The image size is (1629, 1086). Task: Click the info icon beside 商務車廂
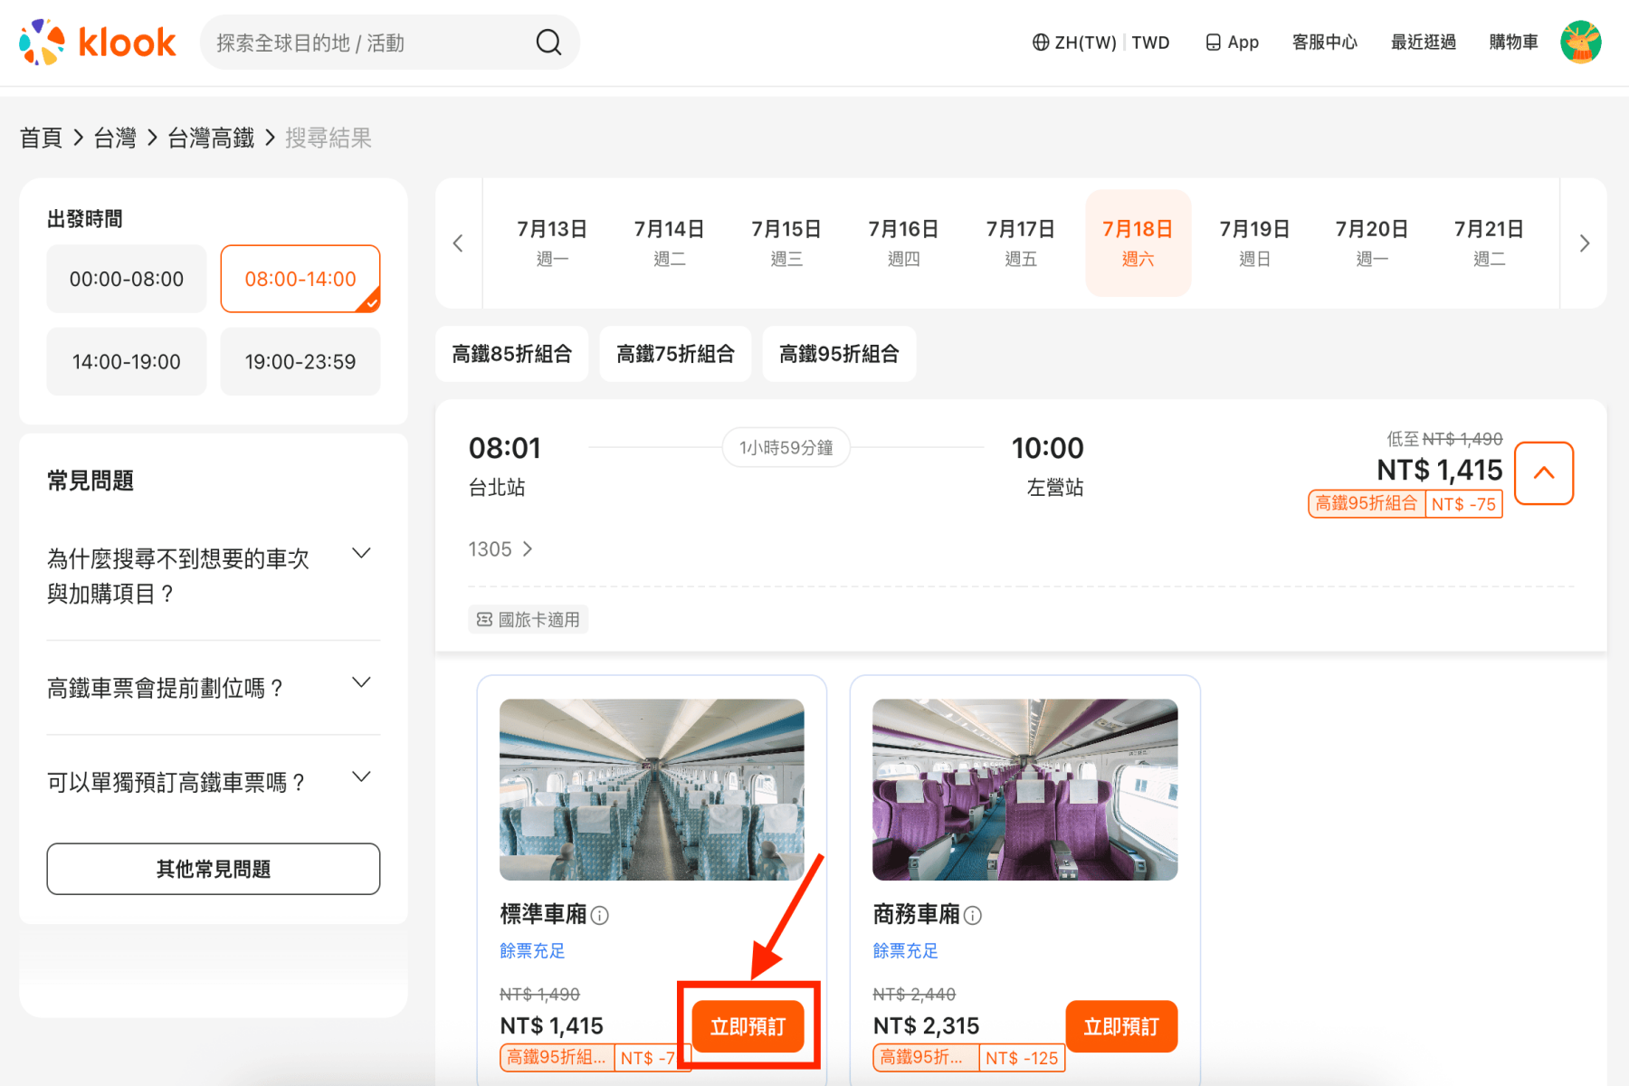click(x=973, y=916)
